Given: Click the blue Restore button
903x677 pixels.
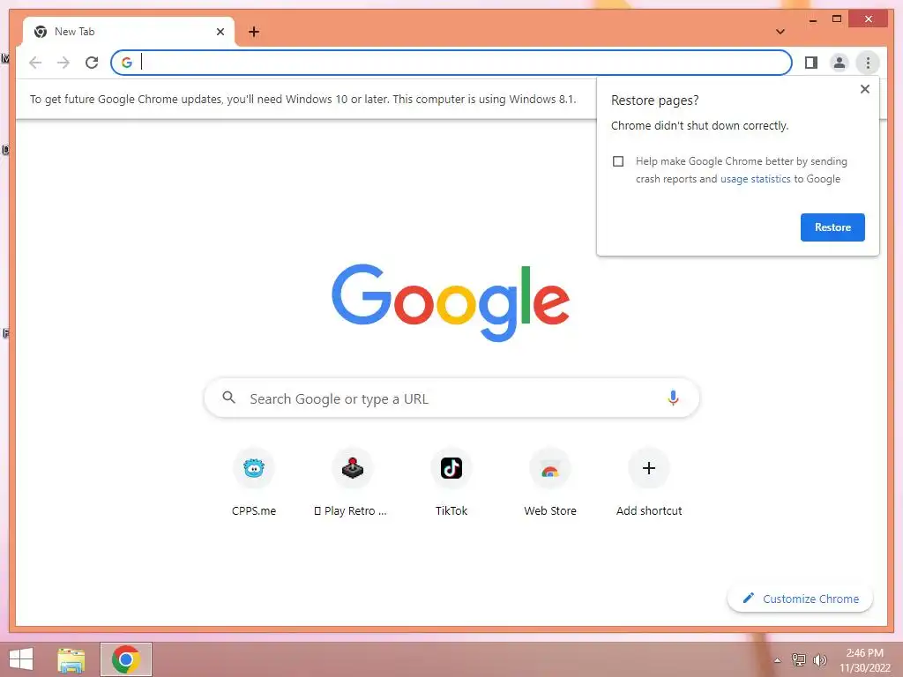Looking at the screenshot, I should click(832, 227).
